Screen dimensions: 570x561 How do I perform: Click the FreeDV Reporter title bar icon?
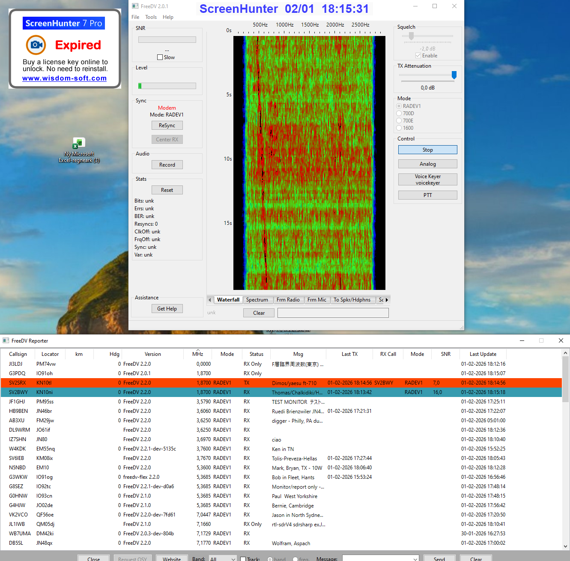tap(6, 340)
